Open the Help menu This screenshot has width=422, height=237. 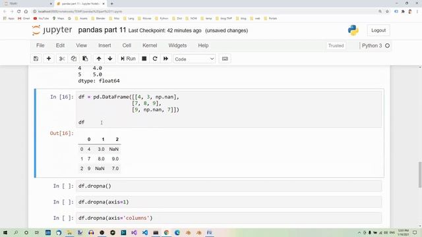[x=203, y=45]
